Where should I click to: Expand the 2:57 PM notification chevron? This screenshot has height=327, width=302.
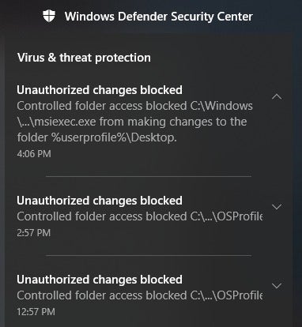coord(277,207)
